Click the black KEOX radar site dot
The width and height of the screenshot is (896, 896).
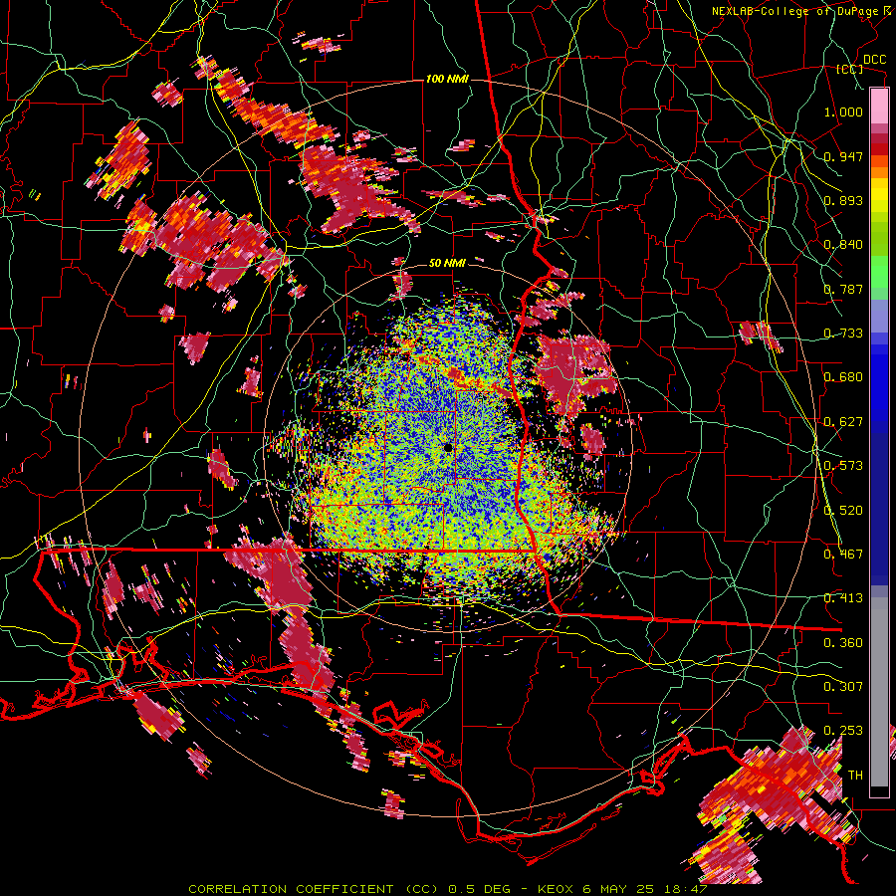pos(447,447)
